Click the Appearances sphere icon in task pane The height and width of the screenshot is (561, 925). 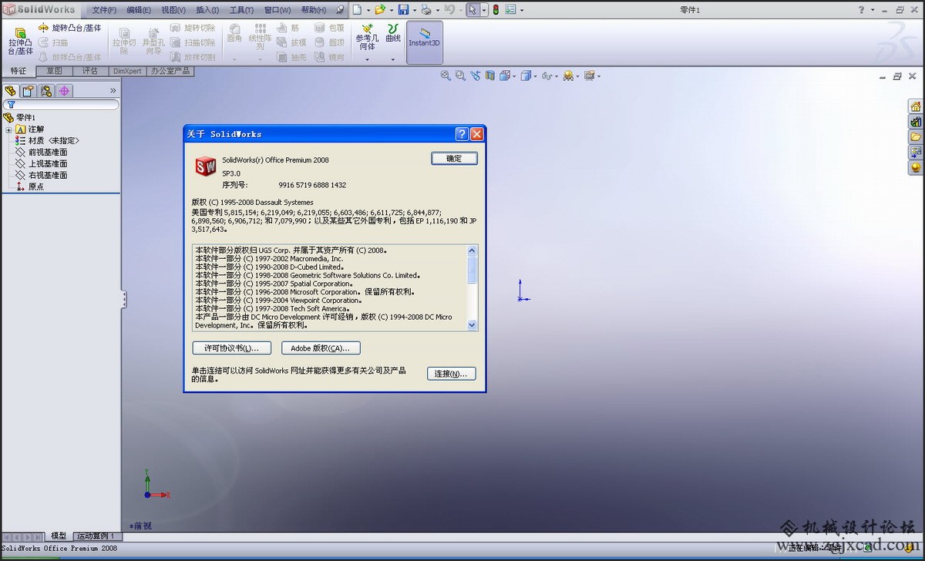[x=916, y=167]
